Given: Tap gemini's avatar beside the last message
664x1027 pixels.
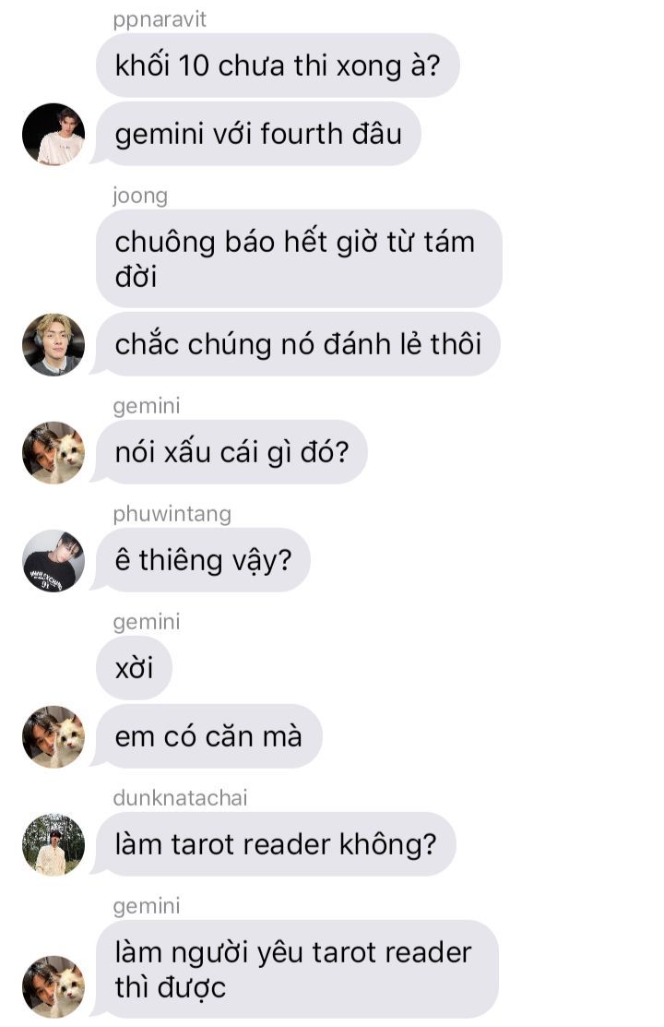Looking at the screenshot, I should pos(53,987).
